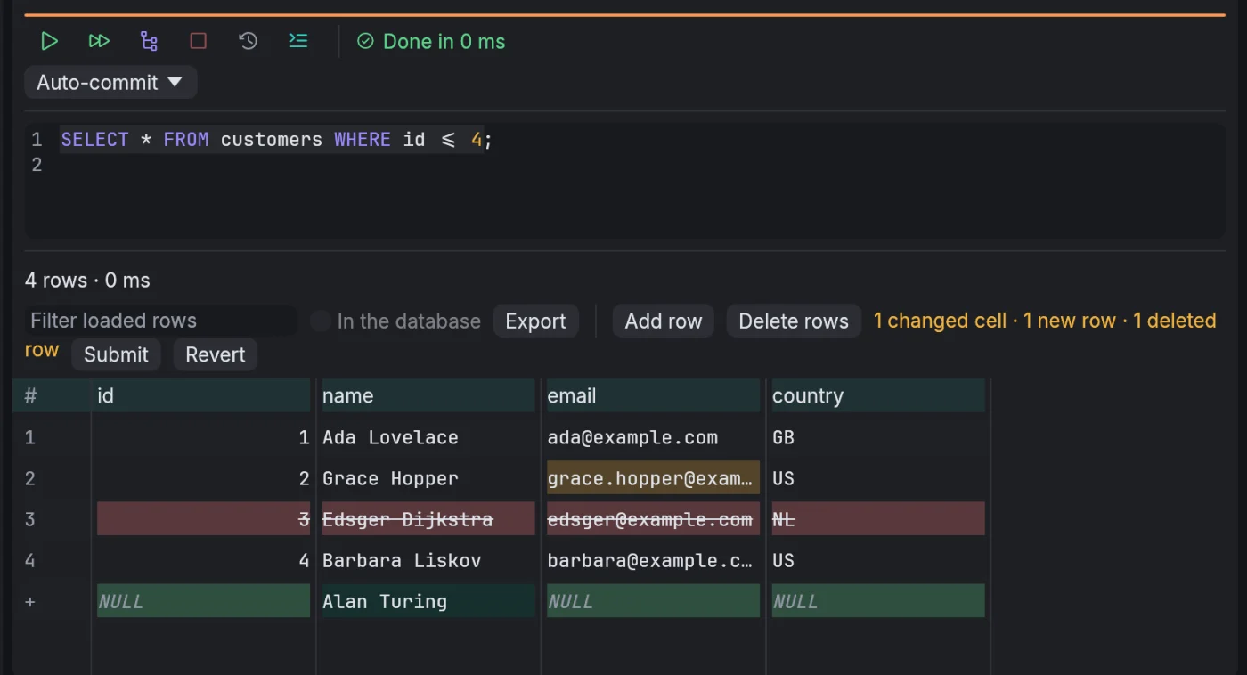Image resolution: width=1247 pixels, height=675 pixels.
Task: Open query history clock icon
Action: (249, 41)
